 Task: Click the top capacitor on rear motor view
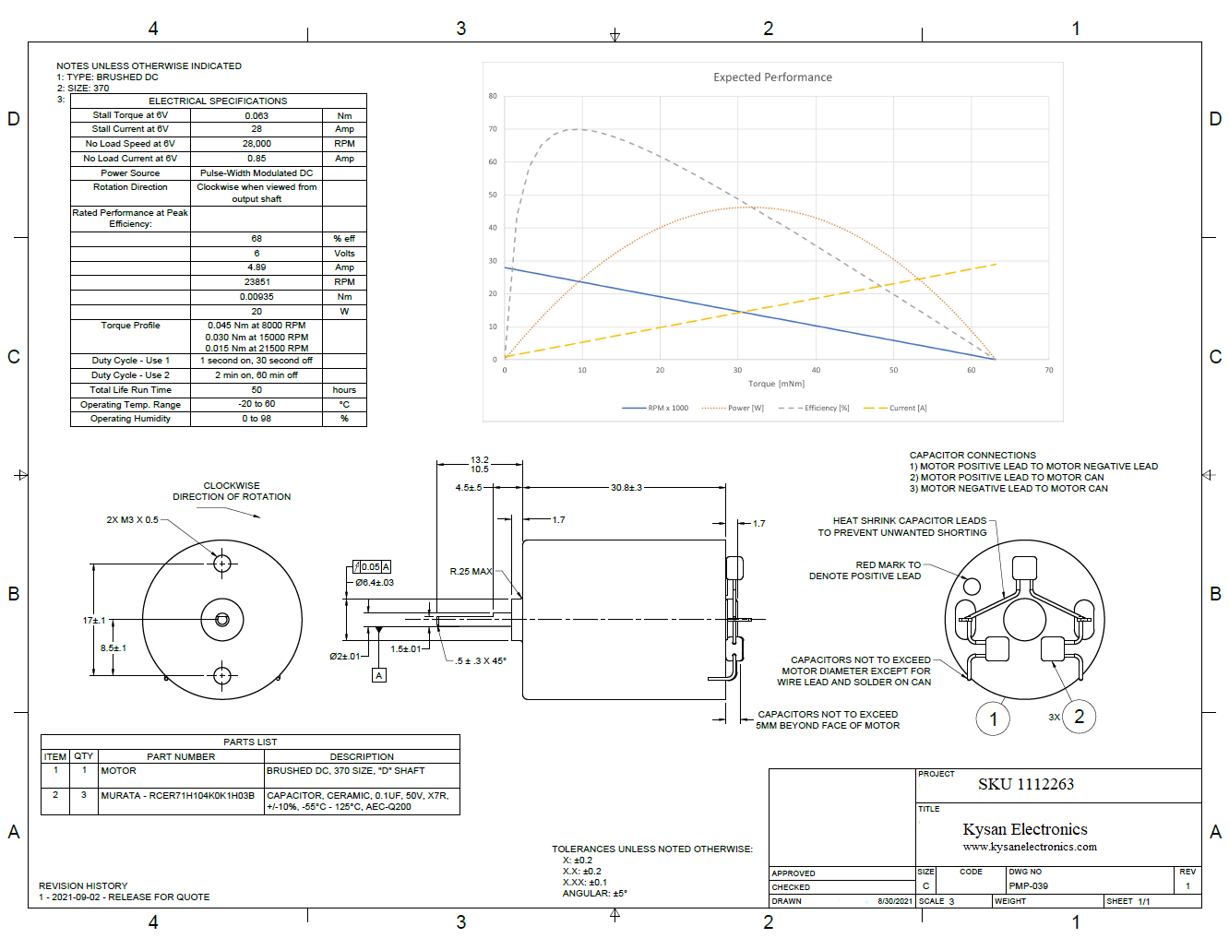point(1024,566)
